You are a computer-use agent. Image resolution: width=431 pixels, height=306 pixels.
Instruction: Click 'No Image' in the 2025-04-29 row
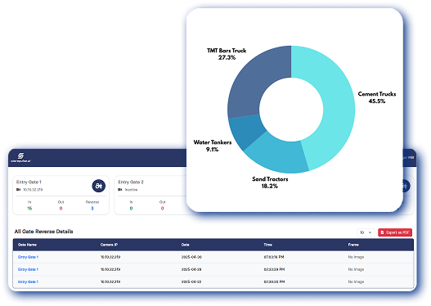pyautogui.click(x=356, y=269)
